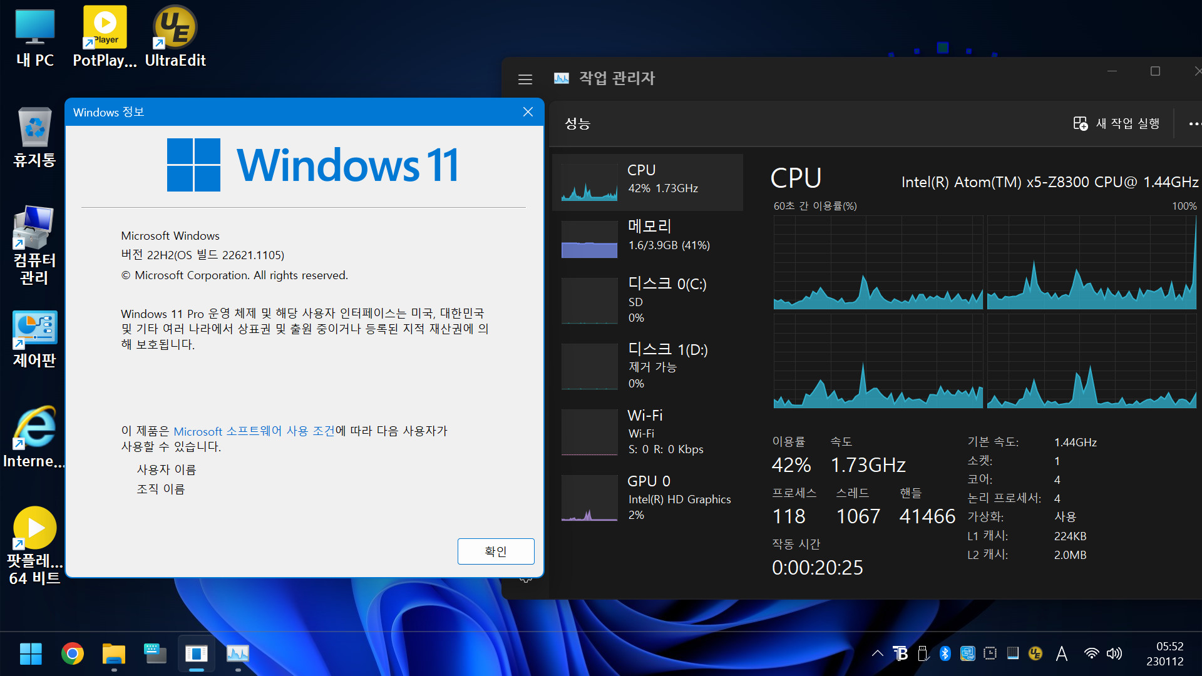Open Bluetooth tray icon
The width and height of the screenshot is (1202, 676).
[x=945, y=653]
